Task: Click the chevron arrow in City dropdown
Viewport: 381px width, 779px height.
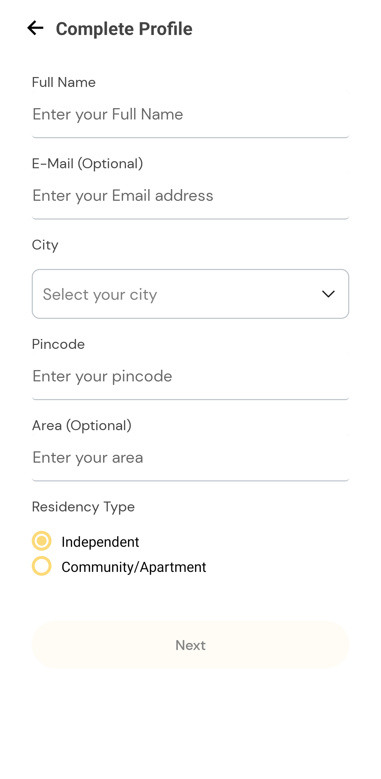Action: pyautogui.click(x=328, y=294)
